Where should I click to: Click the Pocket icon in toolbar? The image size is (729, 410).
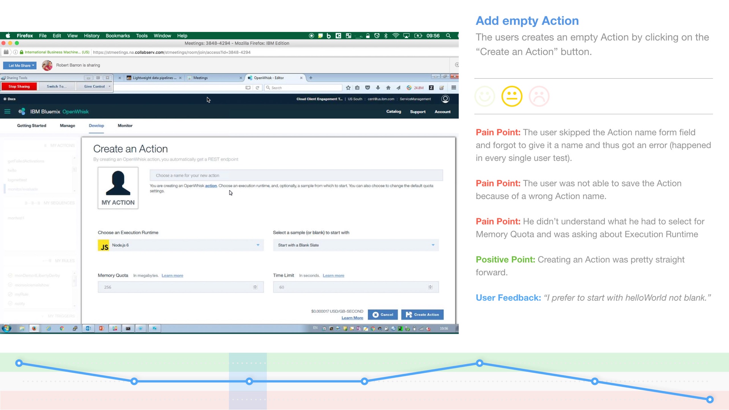pos(368,88)
